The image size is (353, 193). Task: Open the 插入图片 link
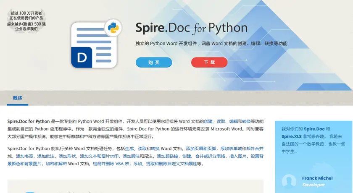(x=238, y=156)
